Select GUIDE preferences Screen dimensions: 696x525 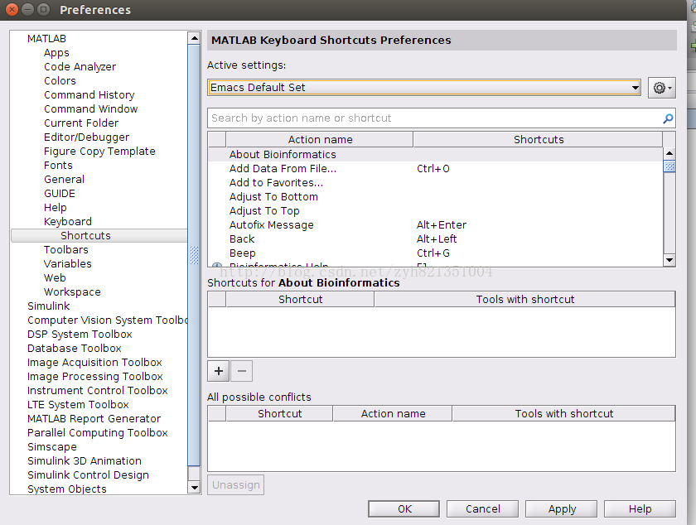[60, 194]
